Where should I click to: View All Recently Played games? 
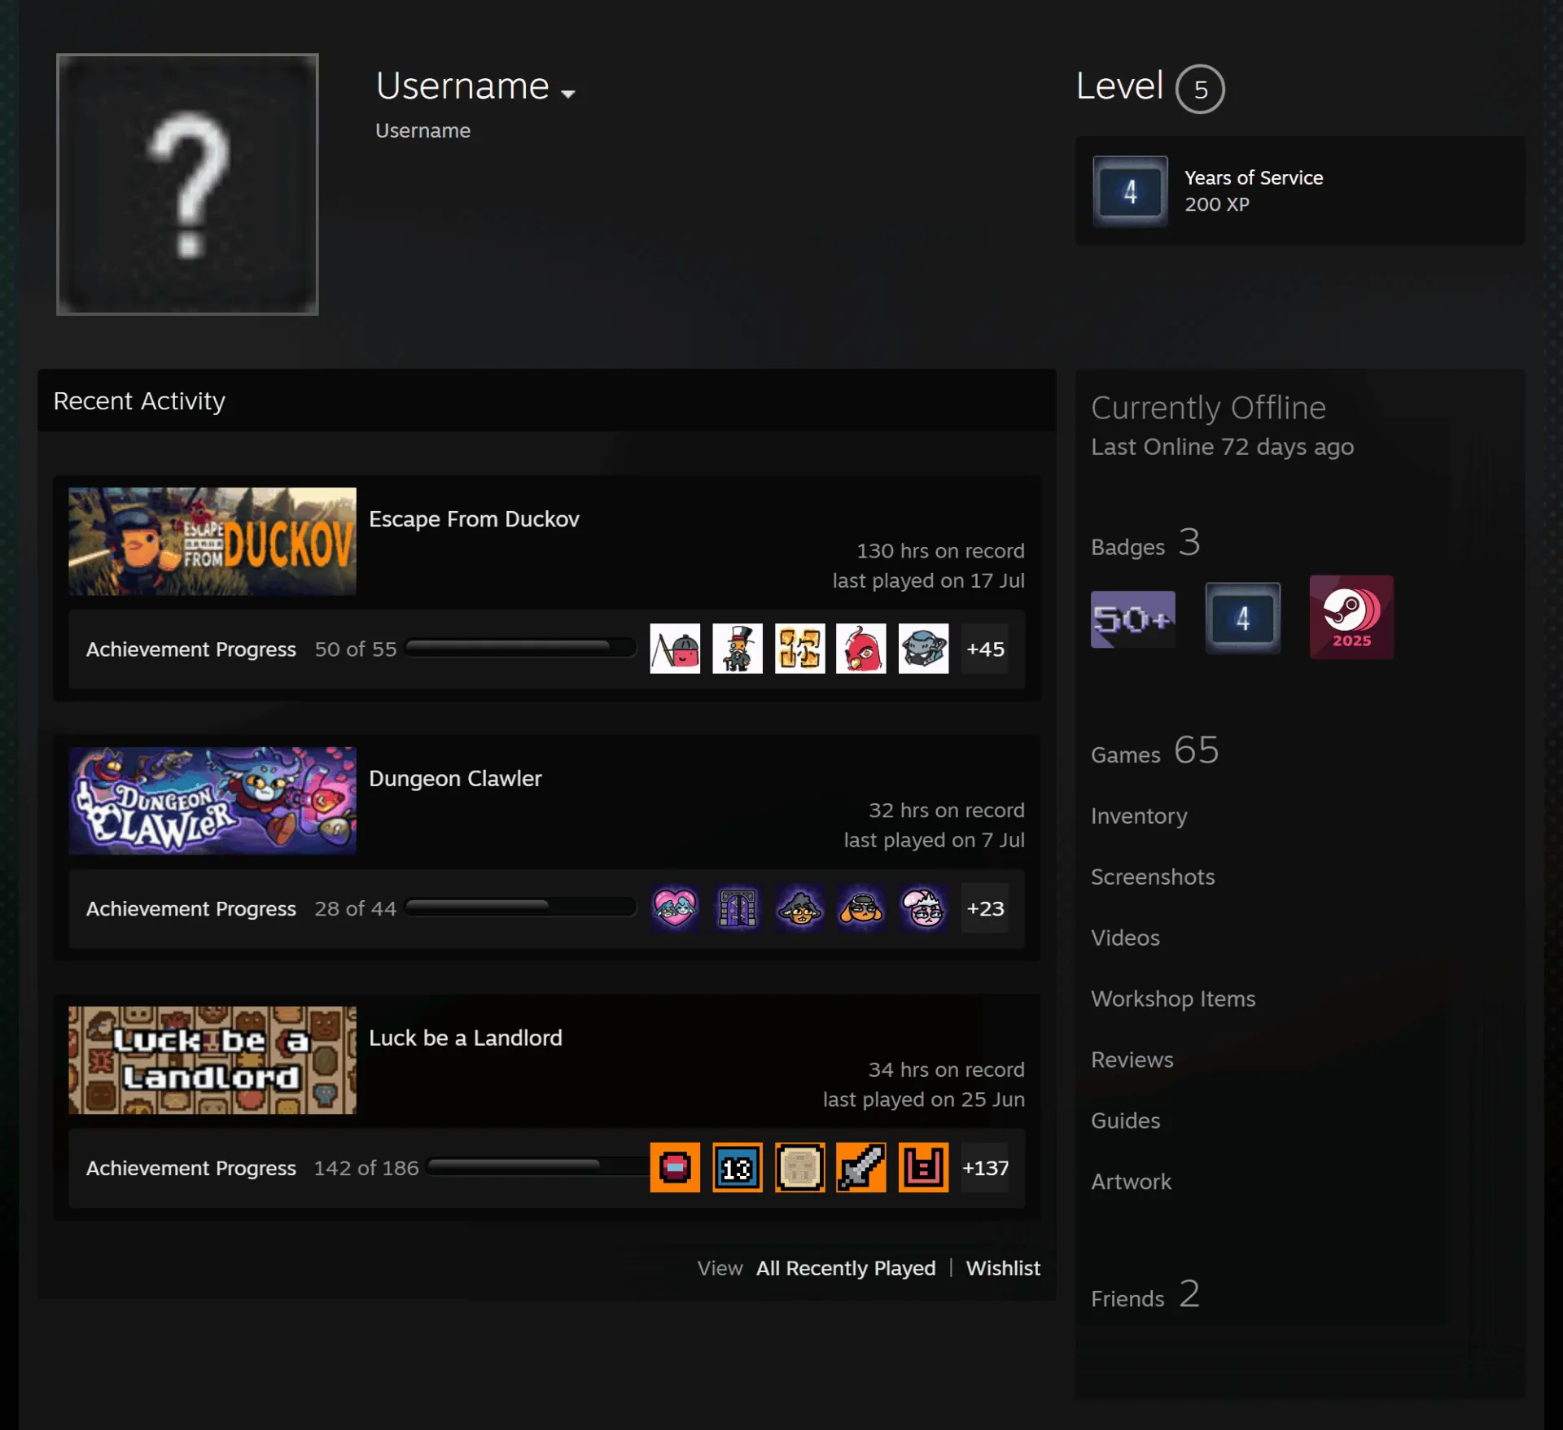tap(846, 1268)
